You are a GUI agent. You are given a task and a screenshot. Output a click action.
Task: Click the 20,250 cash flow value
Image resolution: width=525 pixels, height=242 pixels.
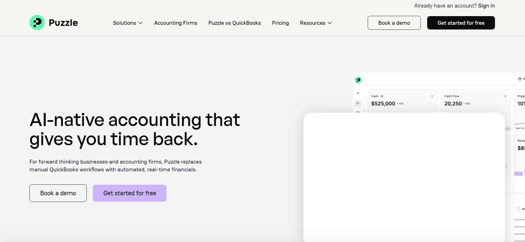click(453, 103)
